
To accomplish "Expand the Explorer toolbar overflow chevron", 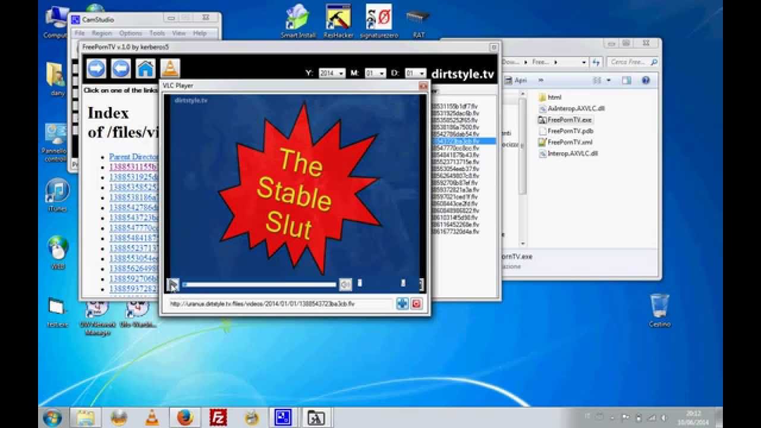I will [541, 80].
